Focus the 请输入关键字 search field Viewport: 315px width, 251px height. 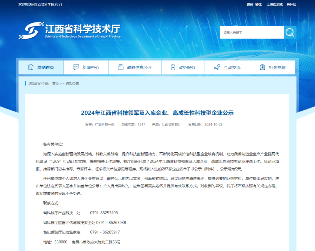pos(252,32)
